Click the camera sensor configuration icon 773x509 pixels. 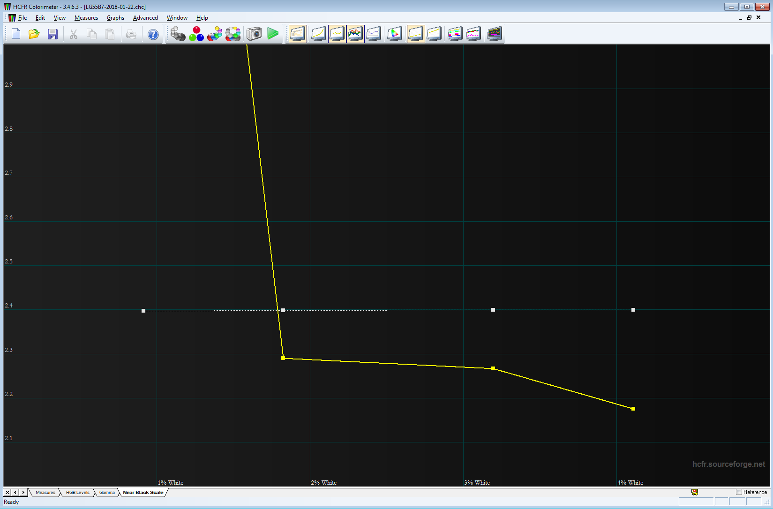pos(254,34)
